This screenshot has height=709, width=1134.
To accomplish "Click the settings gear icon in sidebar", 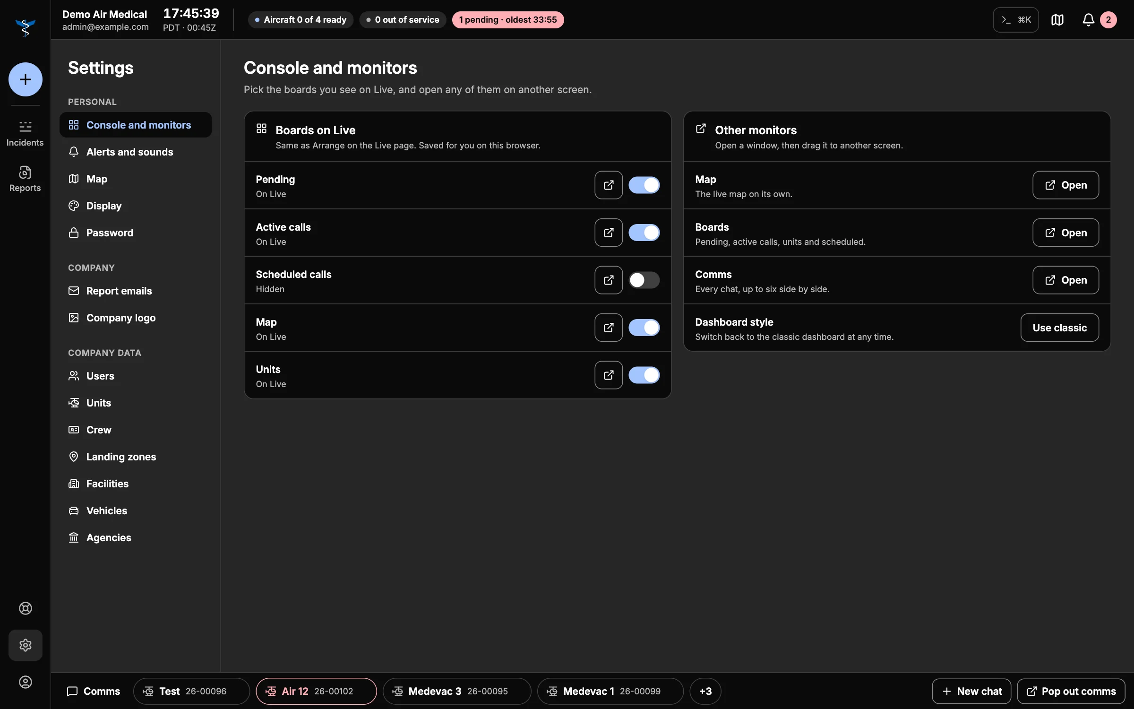I will (x=26, y=645).
